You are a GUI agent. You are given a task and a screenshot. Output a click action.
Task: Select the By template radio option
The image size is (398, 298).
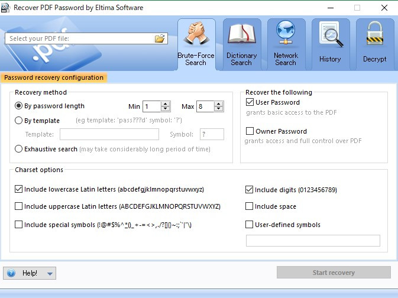click(x=19, y=121)
